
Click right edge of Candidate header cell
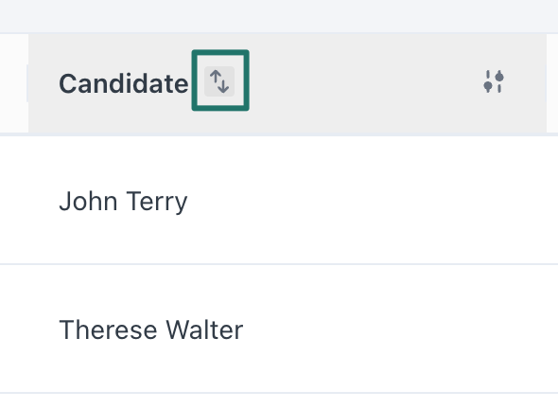547,83
